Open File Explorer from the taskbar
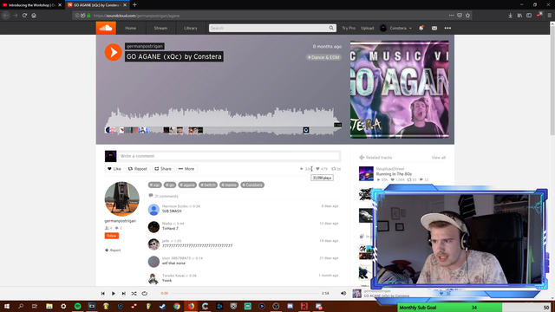The height and width of the screenshot is (312, 555). click(x=49, y=306)
